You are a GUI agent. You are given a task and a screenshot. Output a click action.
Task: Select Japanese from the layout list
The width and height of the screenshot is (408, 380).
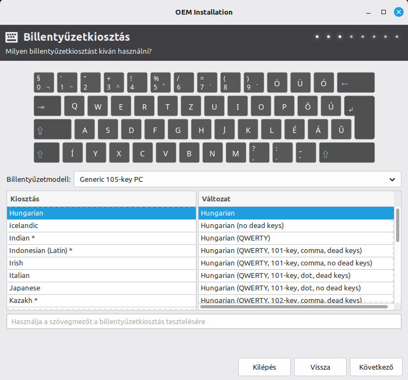(101, 288)
